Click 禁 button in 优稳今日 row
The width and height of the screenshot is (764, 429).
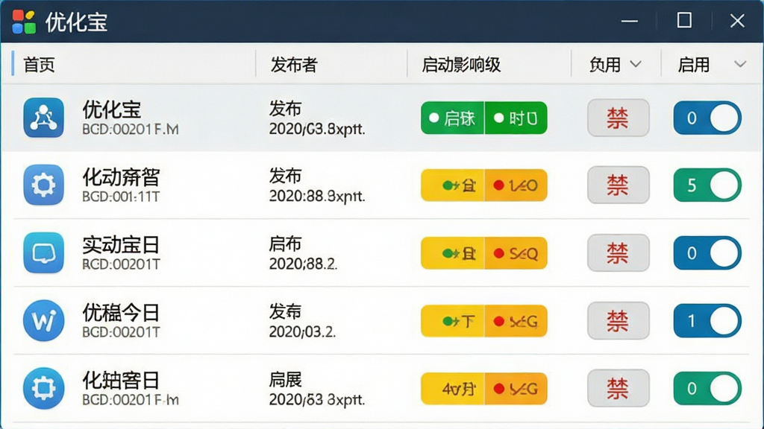point(618,320)
